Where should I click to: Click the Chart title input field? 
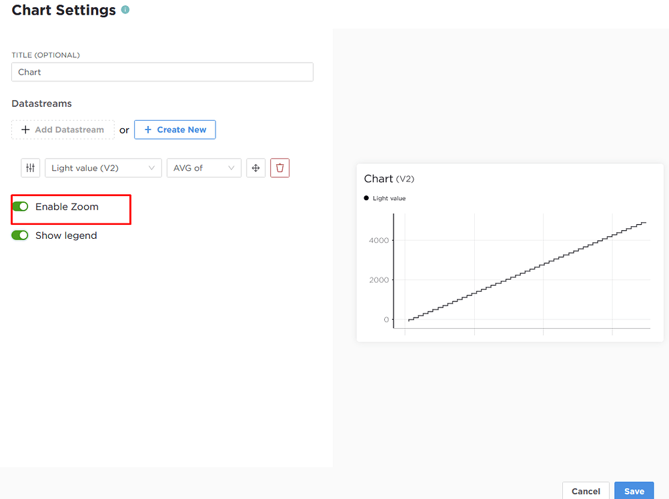(x=162, y=71)
